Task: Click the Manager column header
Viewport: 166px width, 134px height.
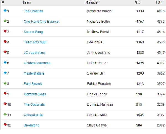Action: [92, 2]
